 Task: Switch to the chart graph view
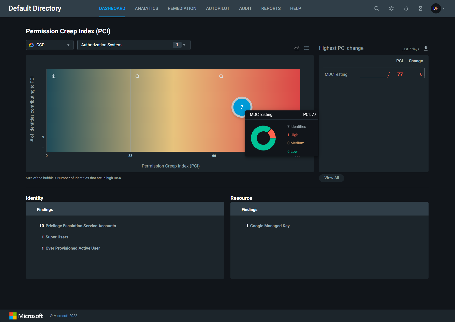point(297,48)
